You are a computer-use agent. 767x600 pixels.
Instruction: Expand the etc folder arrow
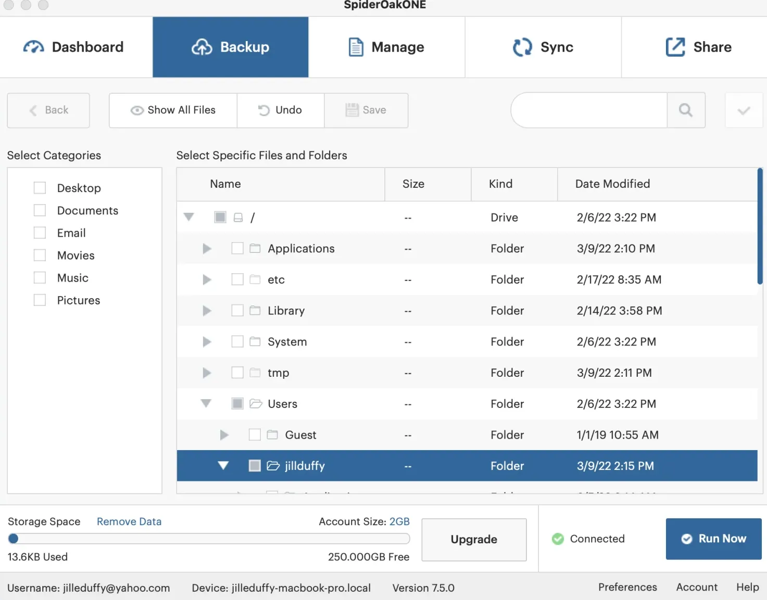pos(207,279)
